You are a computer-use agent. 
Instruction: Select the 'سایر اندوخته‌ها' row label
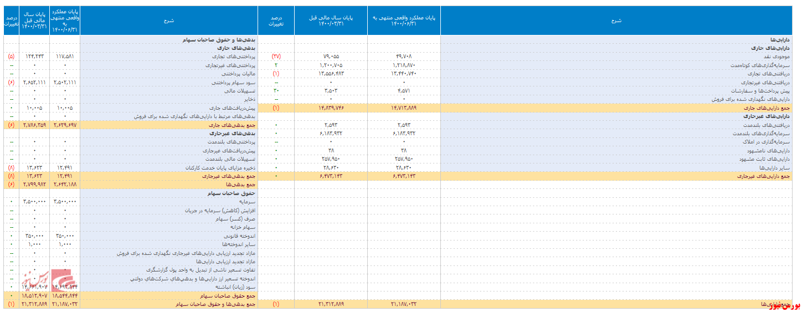[x=238, y=244]
